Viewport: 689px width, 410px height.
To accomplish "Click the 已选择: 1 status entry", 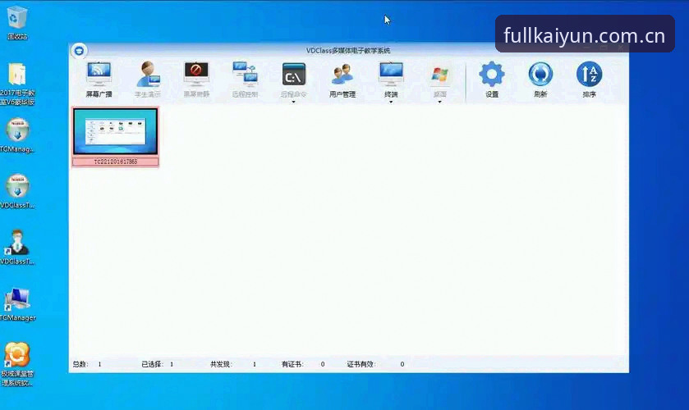I will point(158,364).
